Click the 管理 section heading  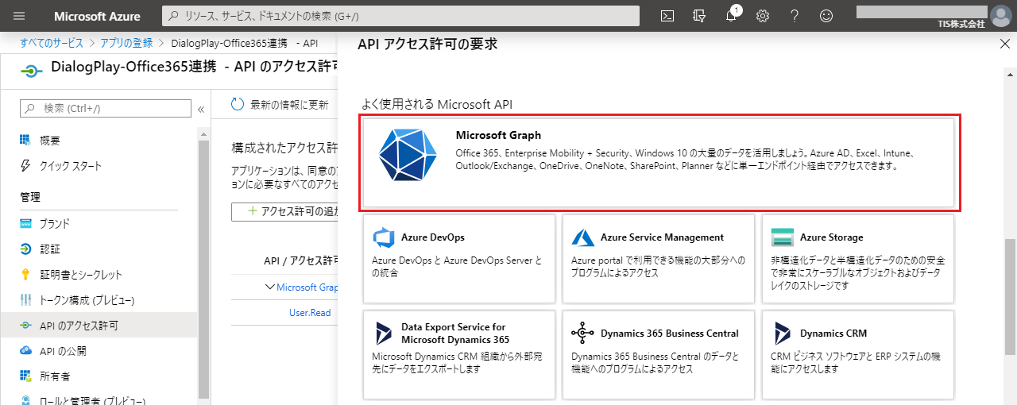[x=30, y=197]
